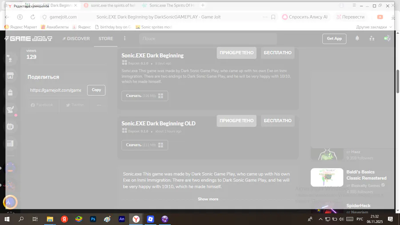Open the user avatar menu in header

pyautogui.click(x=387, y=39)
